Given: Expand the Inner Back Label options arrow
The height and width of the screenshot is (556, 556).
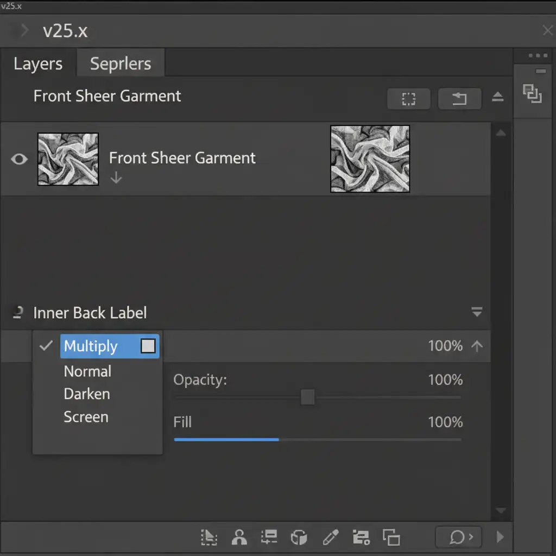Looking at the screenshot, I should click(x=477, y=312).
